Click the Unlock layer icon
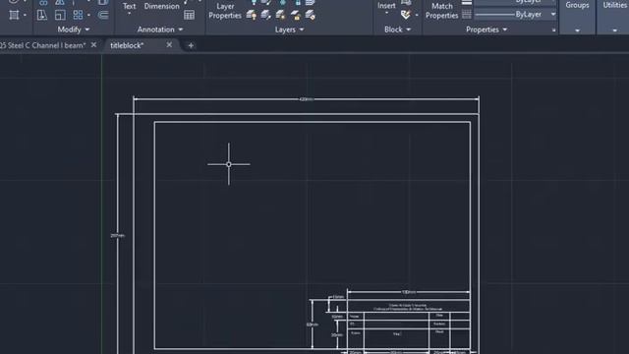Viewport: 629px width, 354px height. point(296,16)
